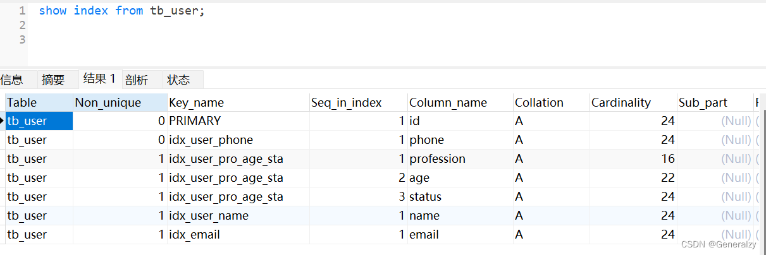
Task: Switch to the 摘要 tab
Action: 53,80
